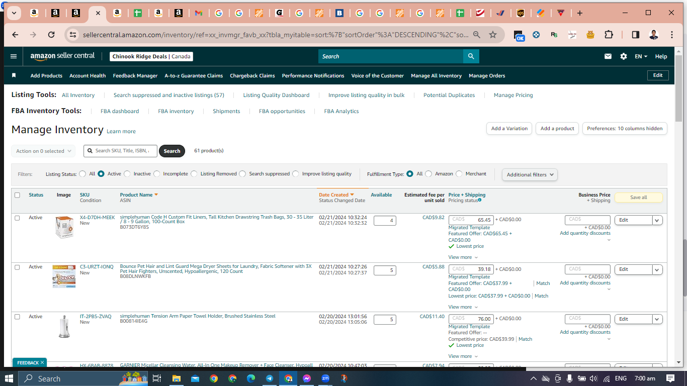Click the Search SKU, Title, ISBN input field

coord(120,151)
